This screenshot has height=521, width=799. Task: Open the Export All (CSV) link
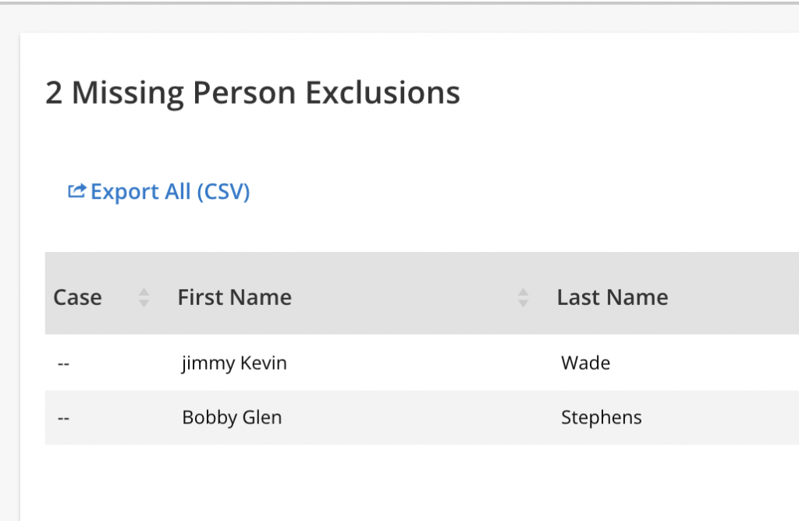pyautogui.click(x=169, y=191)
